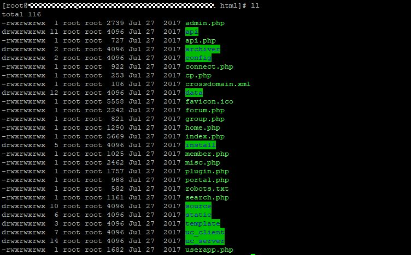
Task: Select the source directory entry
Action: tap(198, 206)
